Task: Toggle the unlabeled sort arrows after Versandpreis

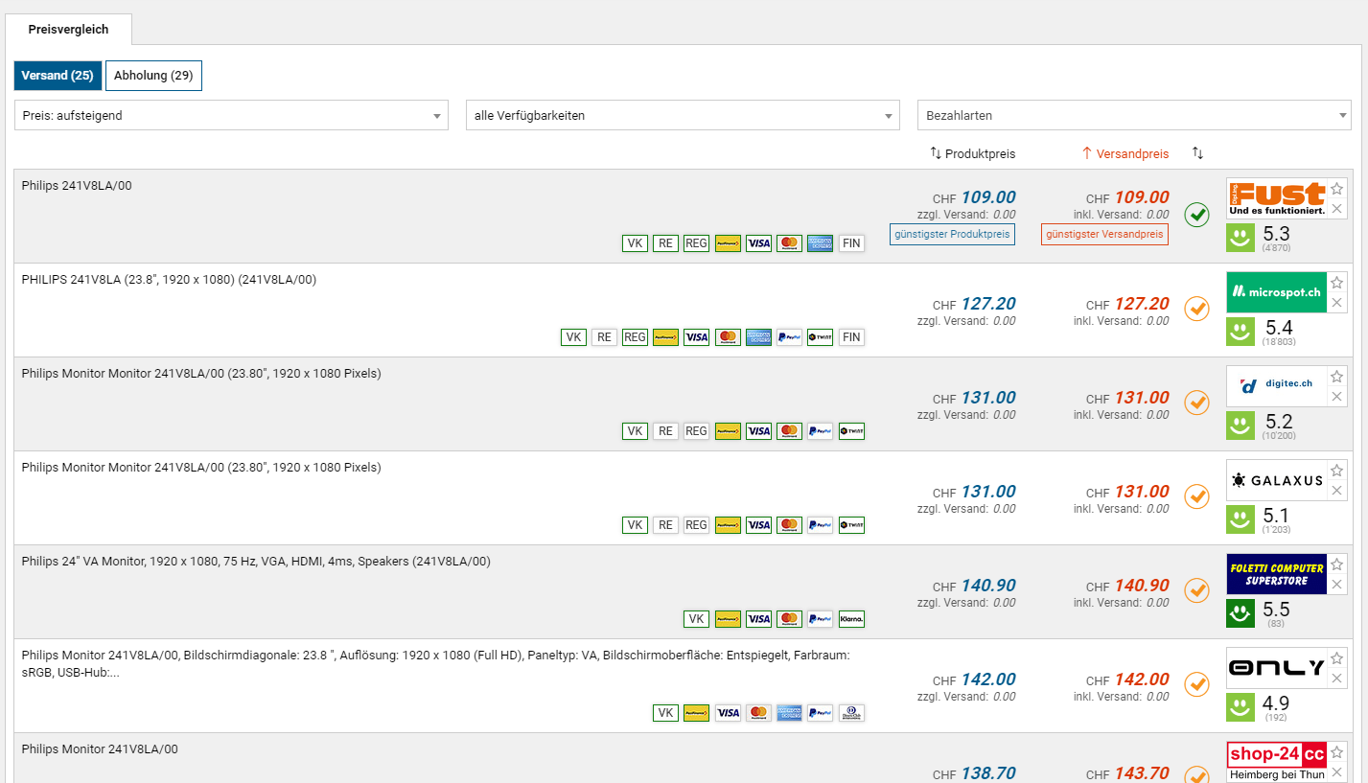Action: 1197,153
